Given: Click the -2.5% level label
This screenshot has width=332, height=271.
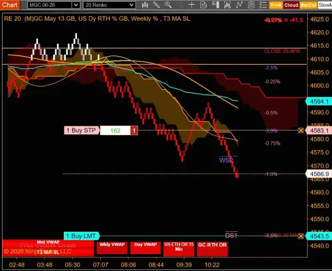Looking at the screenshot, I should tap(271, 68).
